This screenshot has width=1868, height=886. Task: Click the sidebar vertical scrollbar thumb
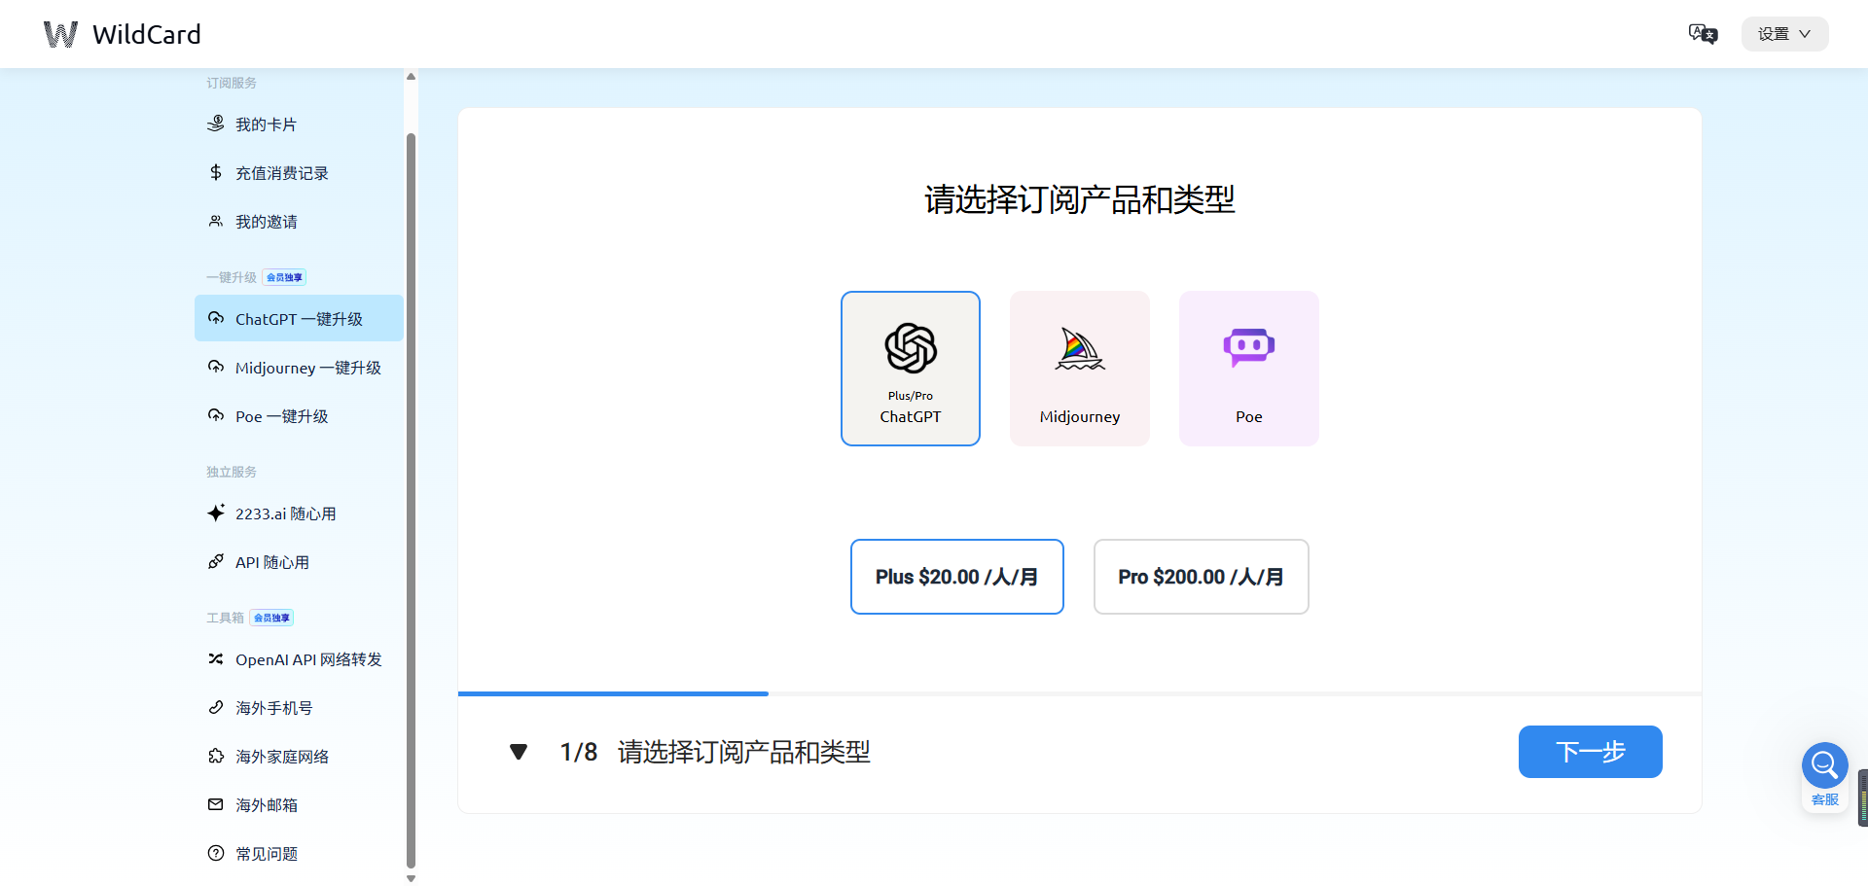coord(411,500)
